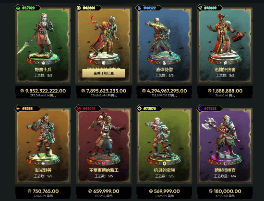The width and height of the screenshot is (264, 201).
Task: Click the 9,852,322,222.00 price tag
Action: (43, 92)
